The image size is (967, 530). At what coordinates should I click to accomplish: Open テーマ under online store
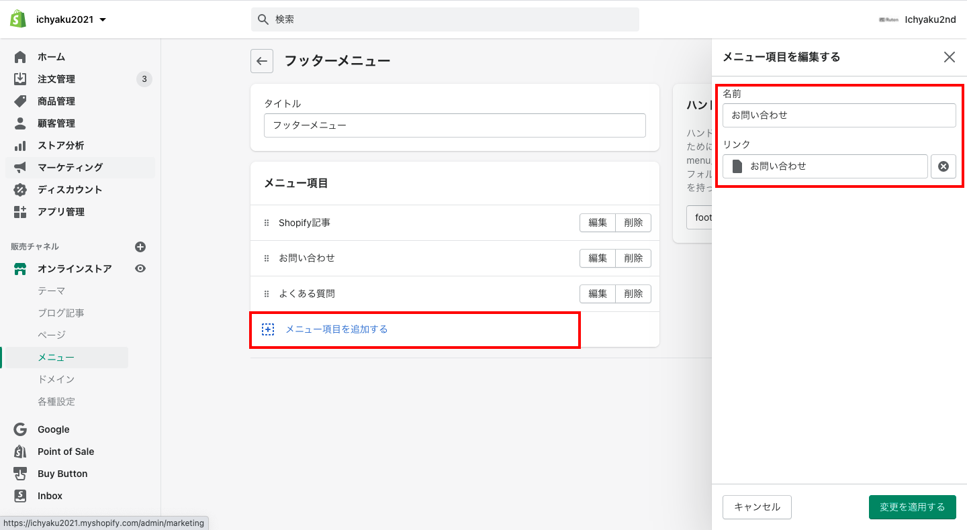point(52,291)
